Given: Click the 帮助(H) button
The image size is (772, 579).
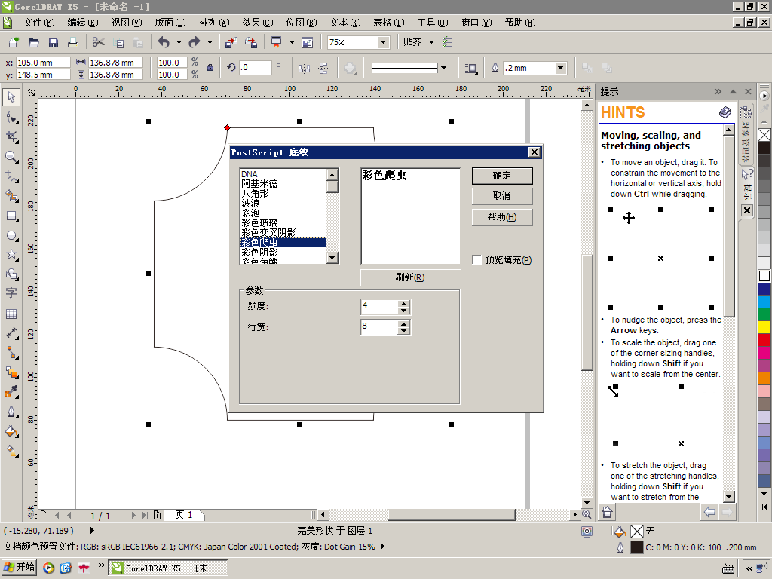Looking at the screenshot, I should point(501,217).
